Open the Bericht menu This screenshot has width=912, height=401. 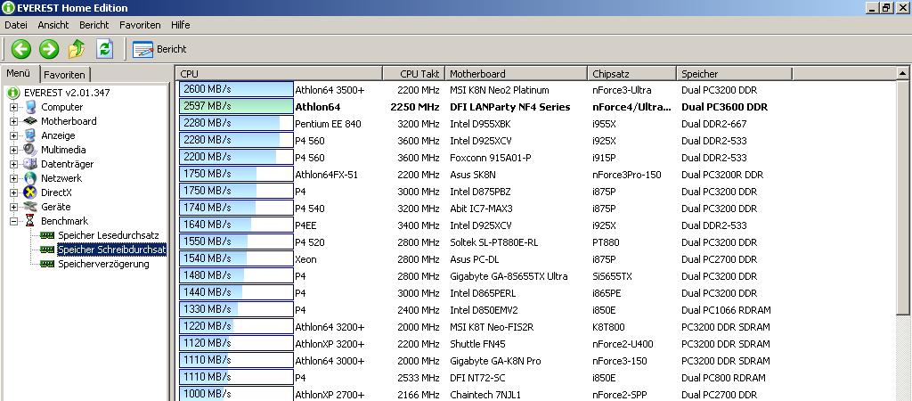tap(94, 25)
